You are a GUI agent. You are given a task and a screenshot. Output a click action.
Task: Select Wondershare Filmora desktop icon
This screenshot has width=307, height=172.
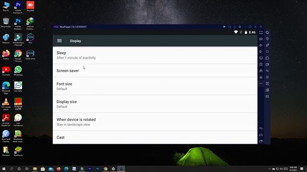[18, 40]
